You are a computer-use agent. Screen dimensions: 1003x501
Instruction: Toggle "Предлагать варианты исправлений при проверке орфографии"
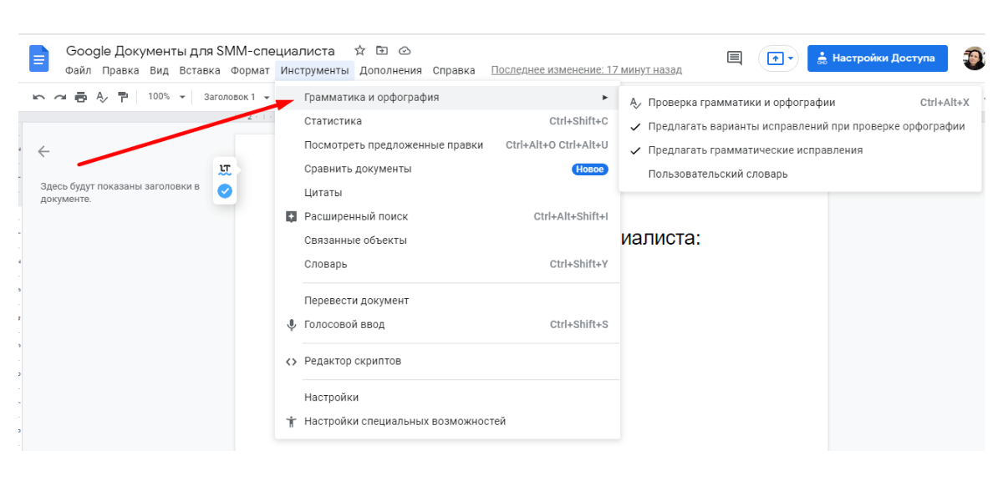tap(806, 127)
